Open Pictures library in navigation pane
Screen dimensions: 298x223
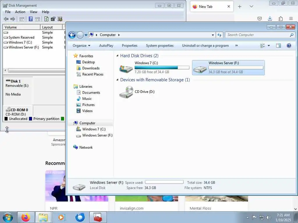click(88, 105)
